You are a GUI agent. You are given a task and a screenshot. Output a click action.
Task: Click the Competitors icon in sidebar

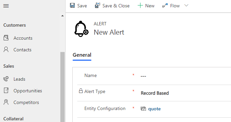click(x=6, y=102)
